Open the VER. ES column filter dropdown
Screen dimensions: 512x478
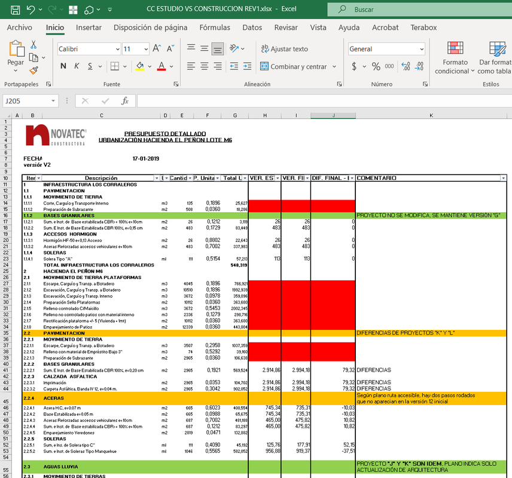tap(278, 178)
